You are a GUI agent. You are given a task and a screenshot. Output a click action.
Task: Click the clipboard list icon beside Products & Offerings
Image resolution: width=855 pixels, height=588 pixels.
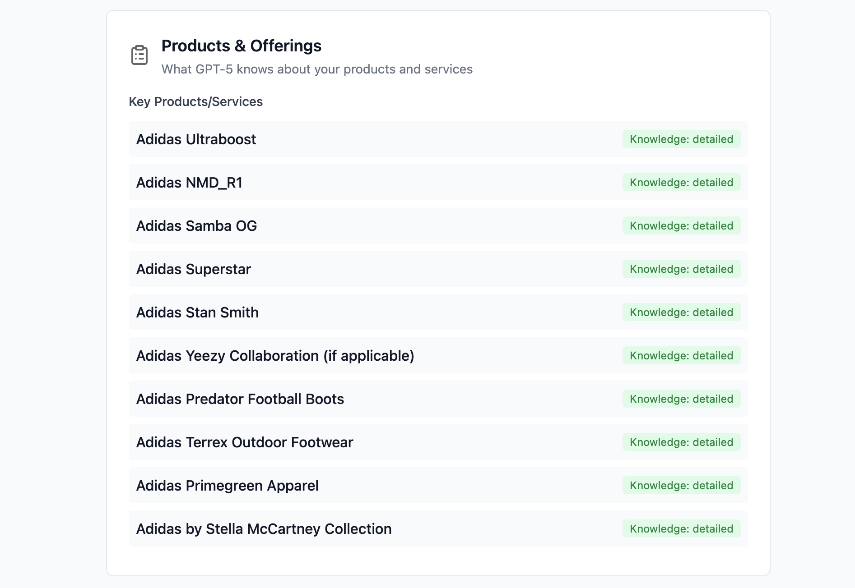[139, 55]
